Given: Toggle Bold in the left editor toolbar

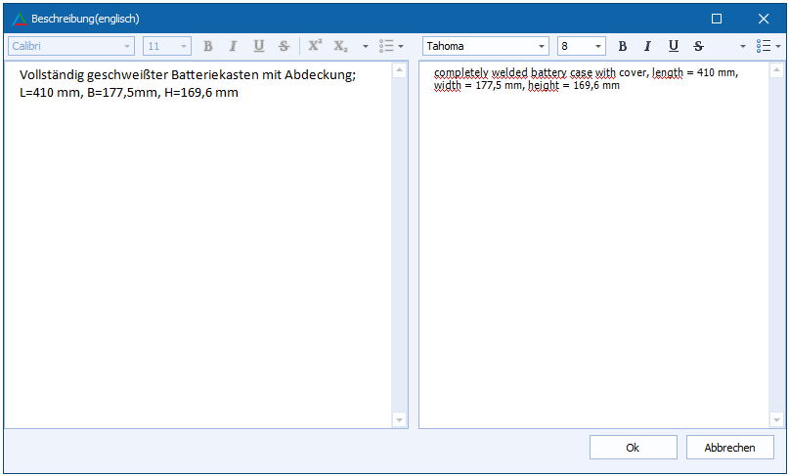Looking at the screenshot, I should [x=208, y=46].
